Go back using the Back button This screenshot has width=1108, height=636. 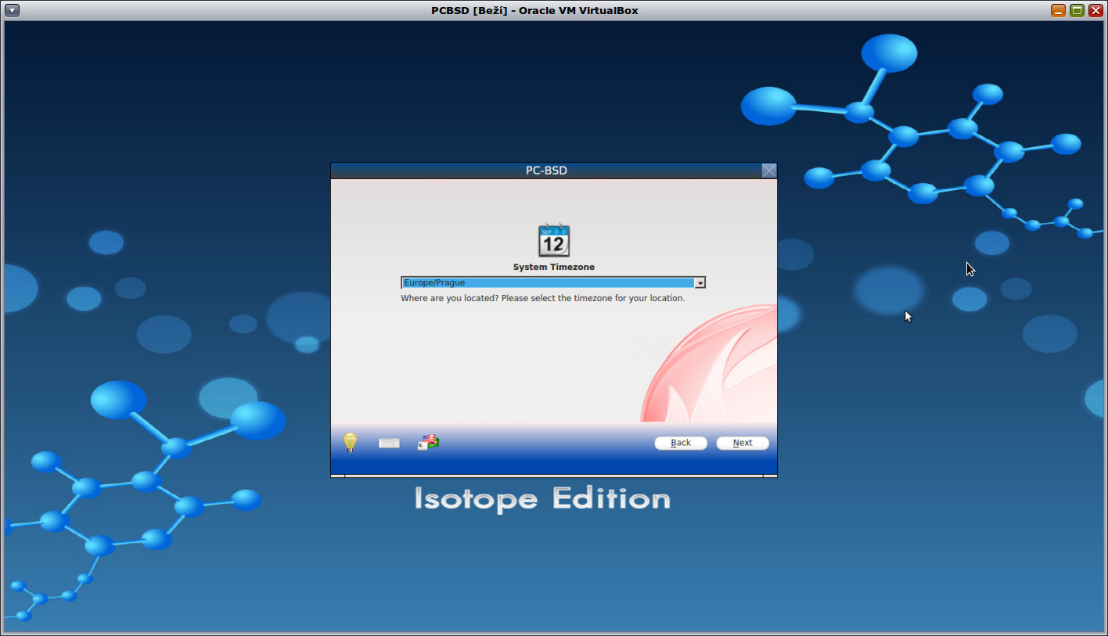click(680, 443)
